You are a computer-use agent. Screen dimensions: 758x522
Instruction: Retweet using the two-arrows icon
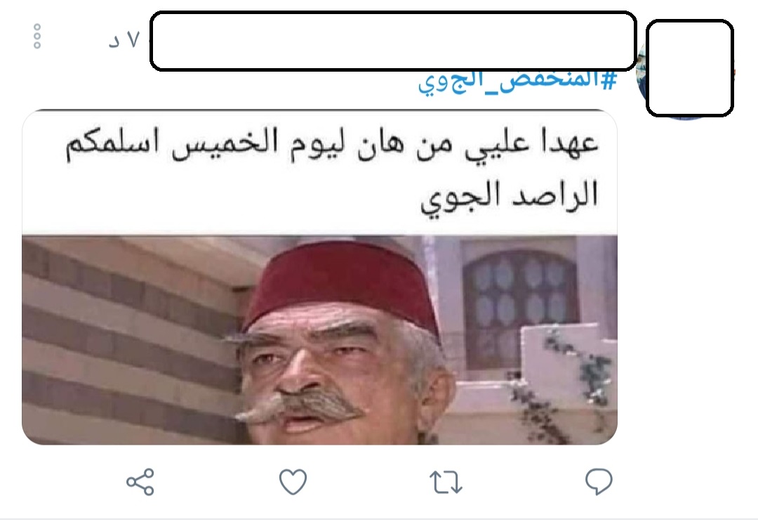point(446,482)
